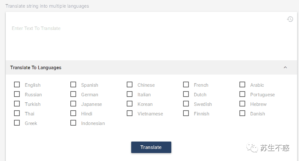
Task: Focus the Enter Text To Translate field
Action: click(x=151, y=36)
